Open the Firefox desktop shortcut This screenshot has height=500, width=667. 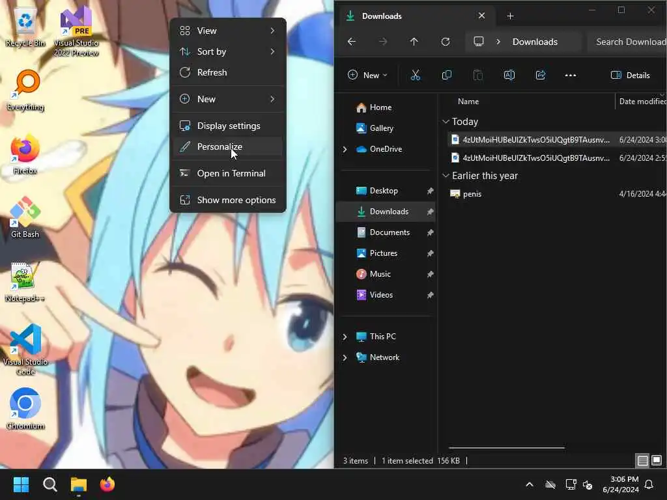coord(25,154)
